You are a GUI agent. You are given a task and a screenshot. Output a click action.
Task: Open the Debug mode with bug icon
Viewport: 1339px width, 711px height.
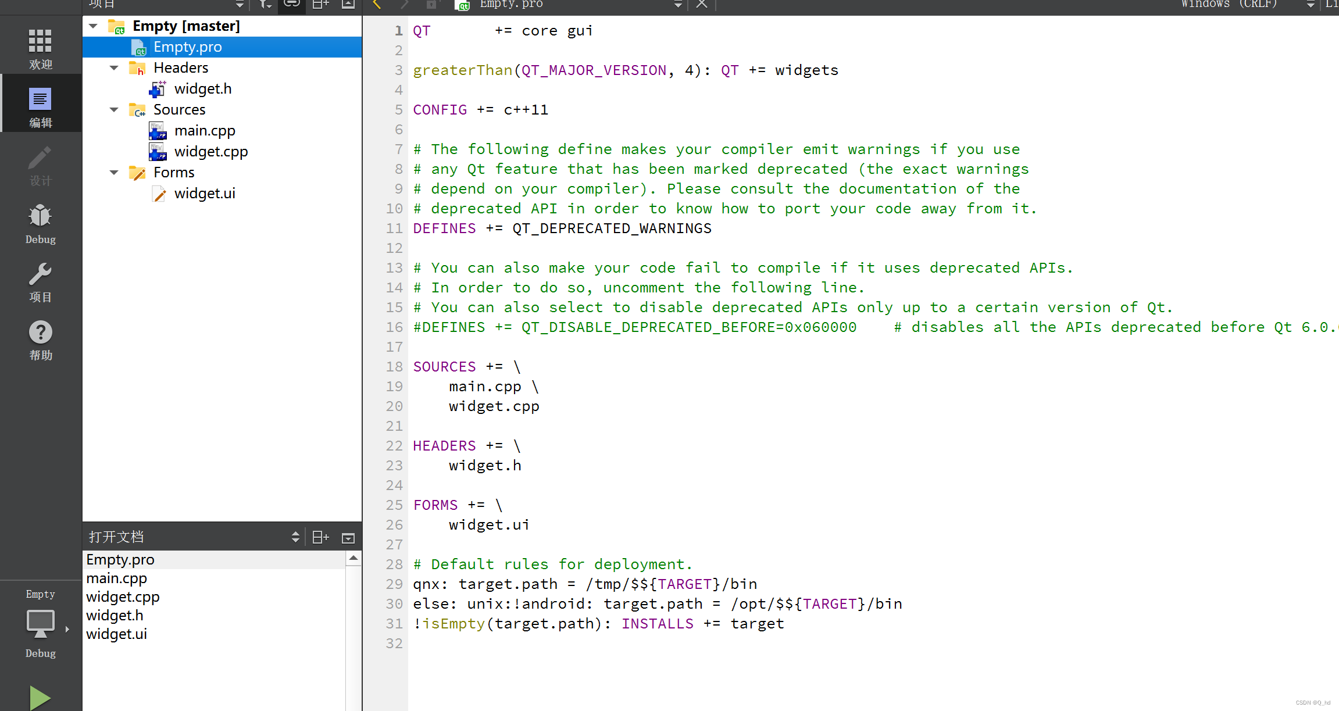(40, 223)
